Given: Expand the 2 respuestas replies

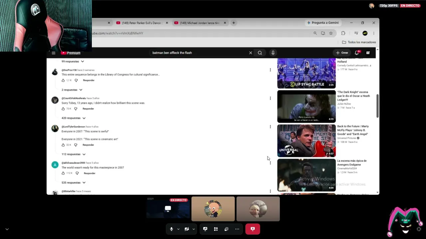Looking at the screenshot, I should tap(72, 90).
